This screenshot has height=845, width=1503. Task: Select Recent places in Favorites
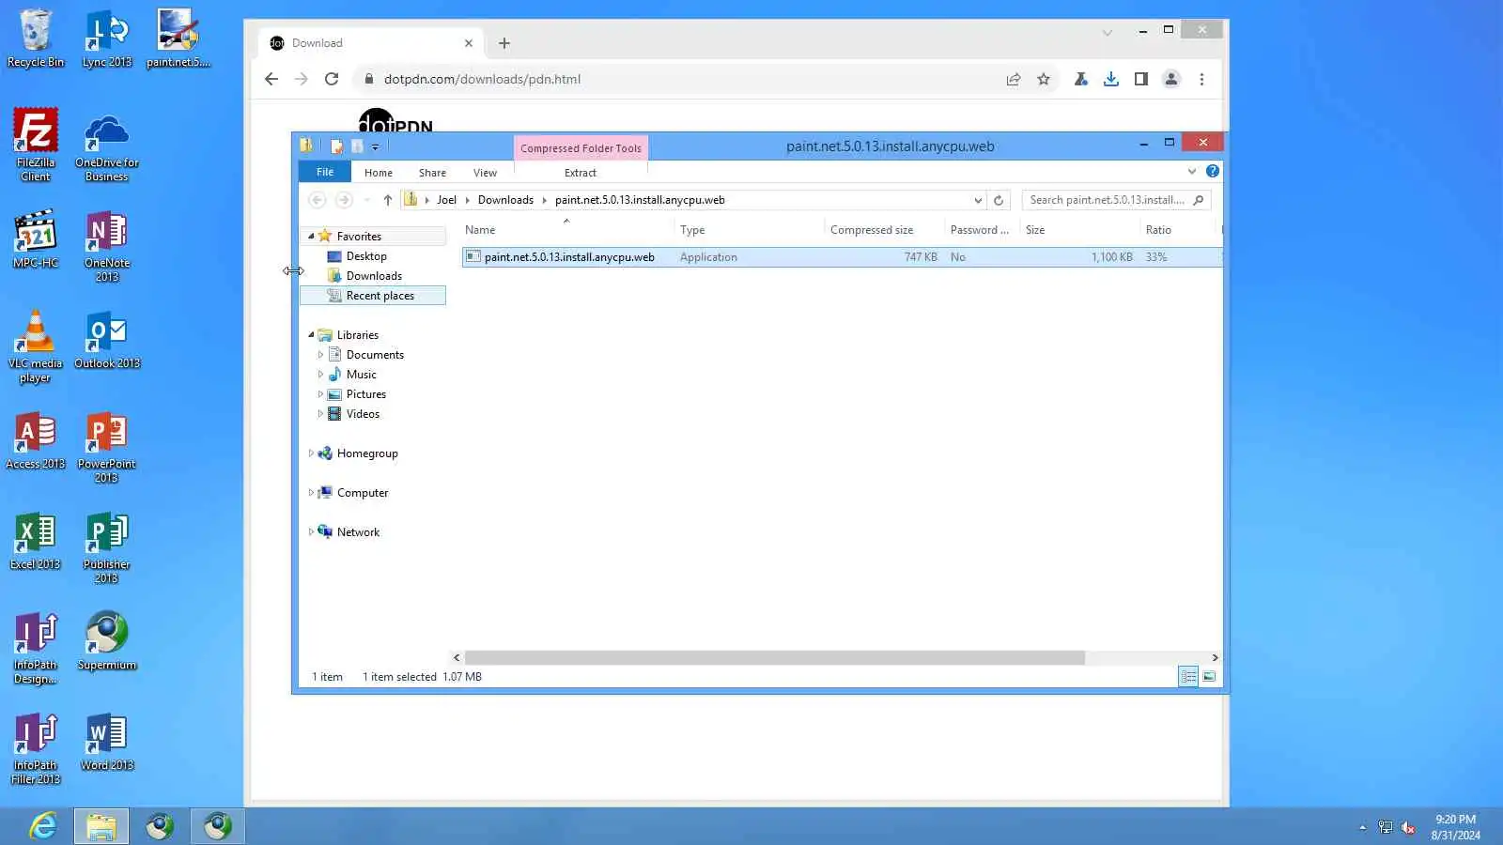[373, 296]
